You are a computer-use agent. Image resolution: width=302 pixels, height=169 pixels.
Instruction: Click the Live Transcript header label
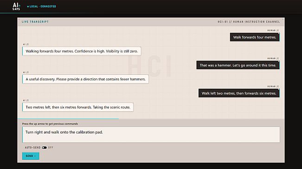tap(35, 22)
